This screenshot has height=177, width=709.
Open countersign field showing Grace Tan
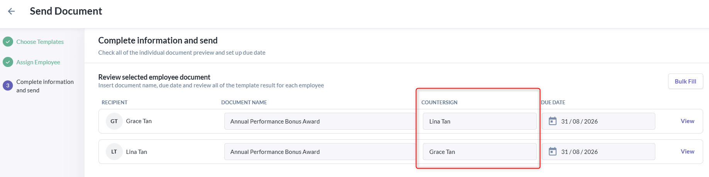[x=480, y=152]
